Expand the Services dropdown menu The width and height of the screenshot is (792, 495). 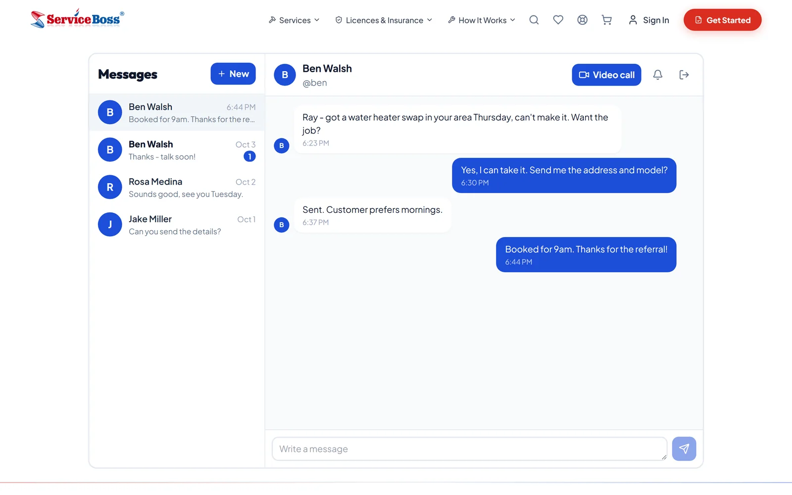[x=294, y=20]
